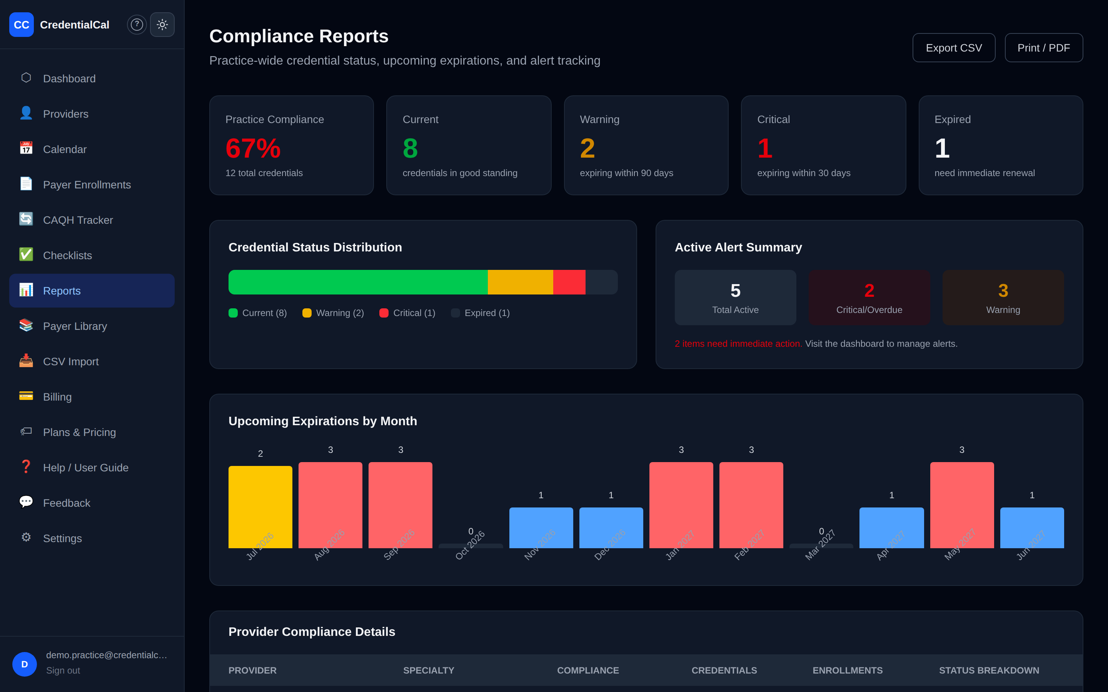Click the Aug 2026 red bar
The width and height of the screenshot is (1108, 692).
[x=330, y=505]
